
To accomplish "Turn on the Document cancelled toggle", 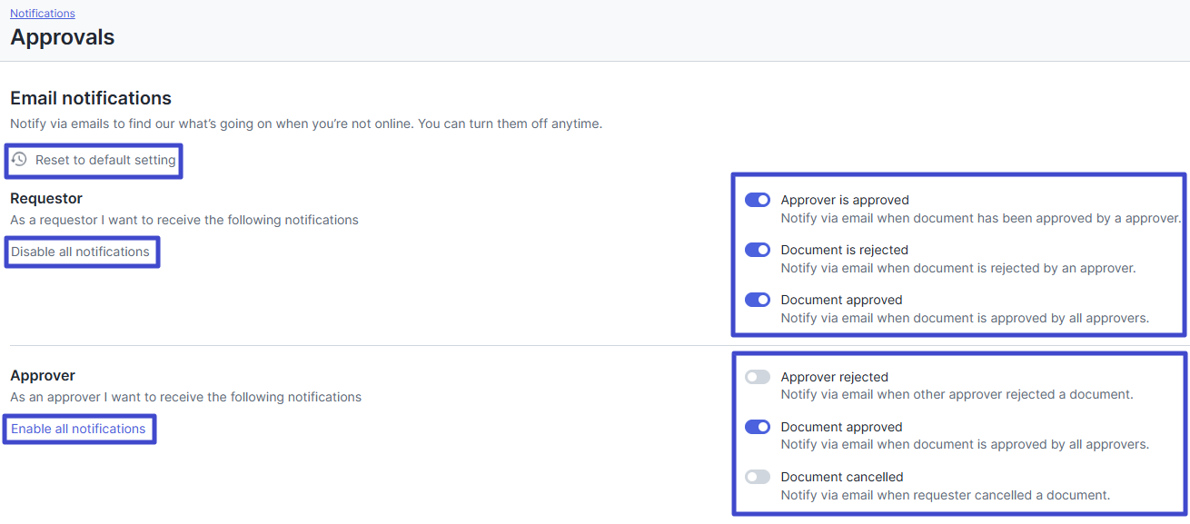I will (x=758, y=477).
